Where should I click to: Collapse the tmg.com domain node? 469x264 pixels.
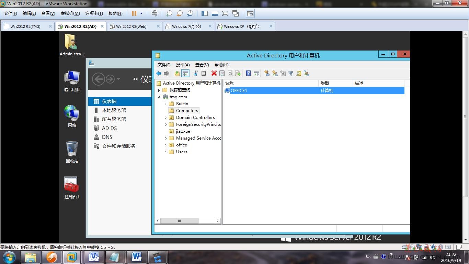click(x=159, y=97)
